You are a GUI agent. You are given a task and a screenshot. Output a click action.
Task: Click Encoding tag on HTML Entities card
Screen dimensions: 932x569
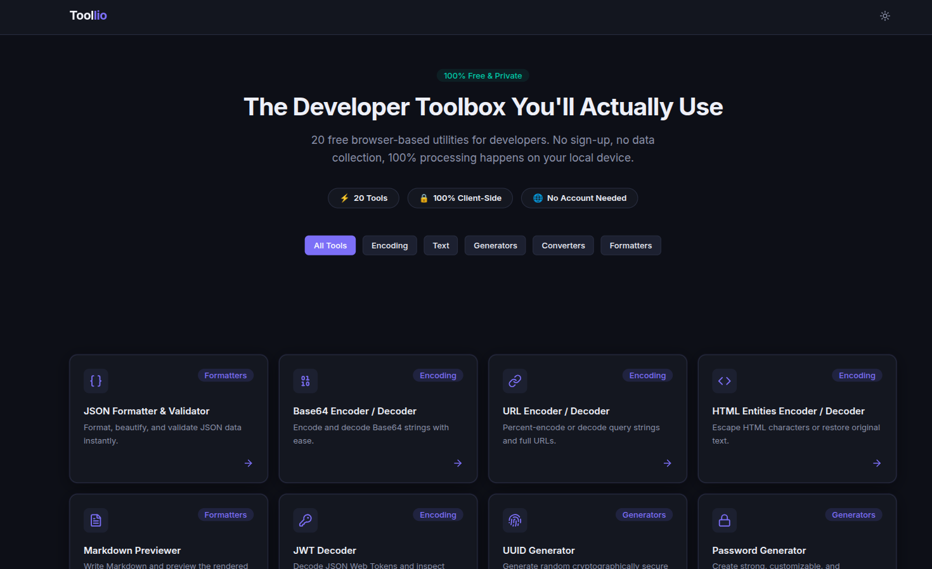pyautogui.click(x=857, y=376)
